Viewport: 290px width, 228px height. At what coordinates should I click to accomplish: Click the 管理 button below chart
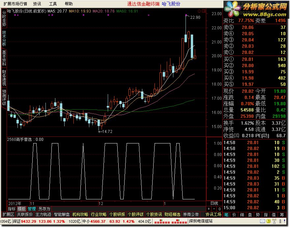point(32,209)
